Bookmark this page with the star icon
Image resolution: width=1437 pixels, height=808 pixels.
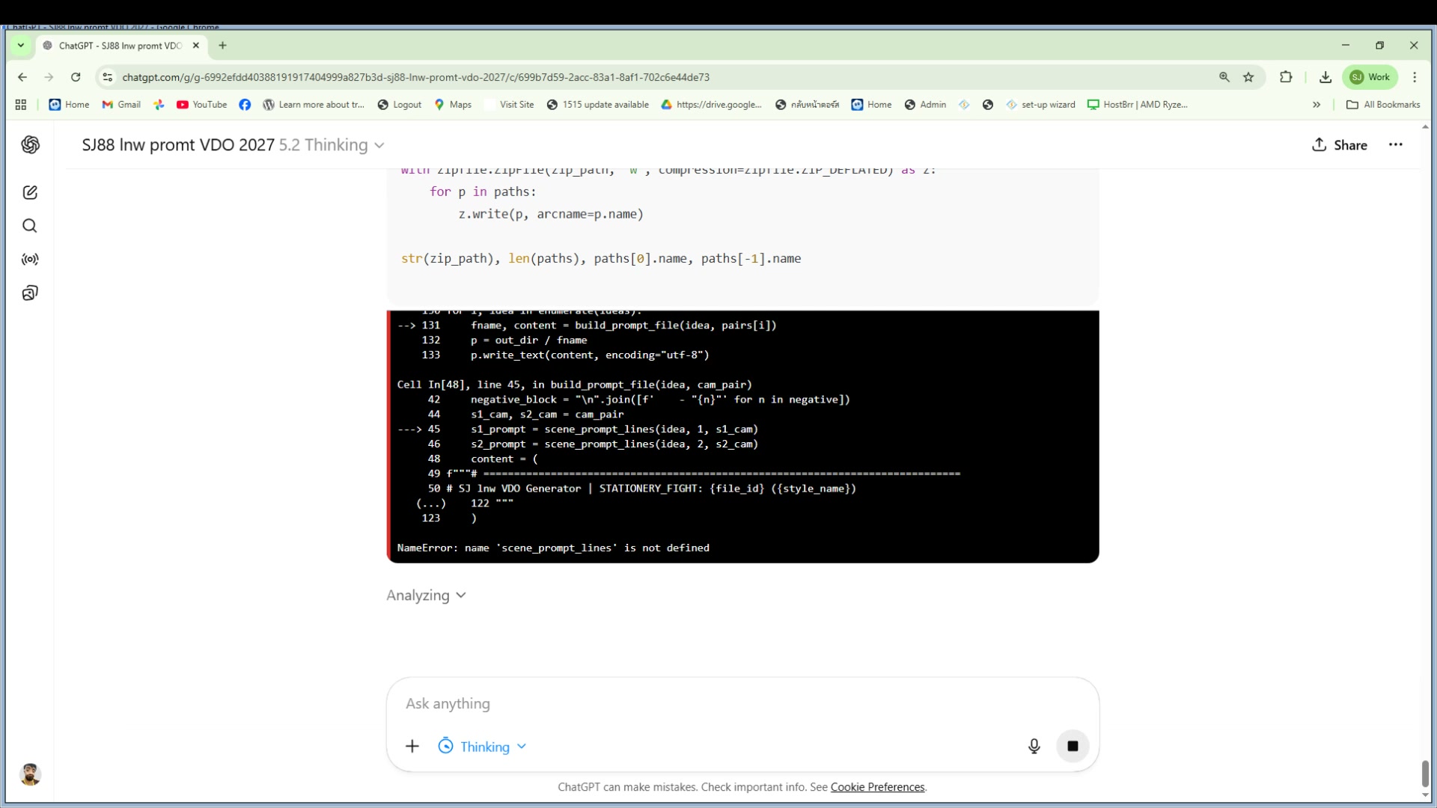1248,77
